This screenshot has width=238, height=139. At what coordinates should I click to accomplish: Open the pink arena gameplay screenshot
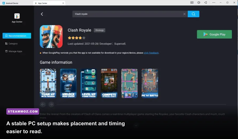pos(129,83)
